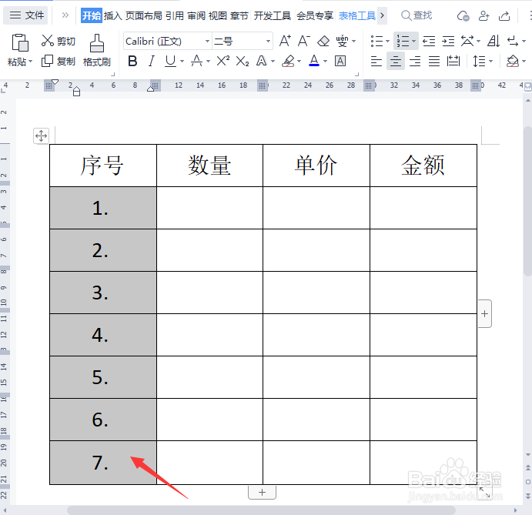Increase font size with A+ icon
The image size is (532, 515).
click(285, 41)
